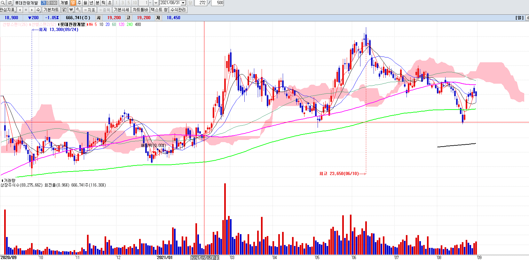The image size is (529, 260).
Task: Open the interval value dropdown arrow
Action: (150, 3)
